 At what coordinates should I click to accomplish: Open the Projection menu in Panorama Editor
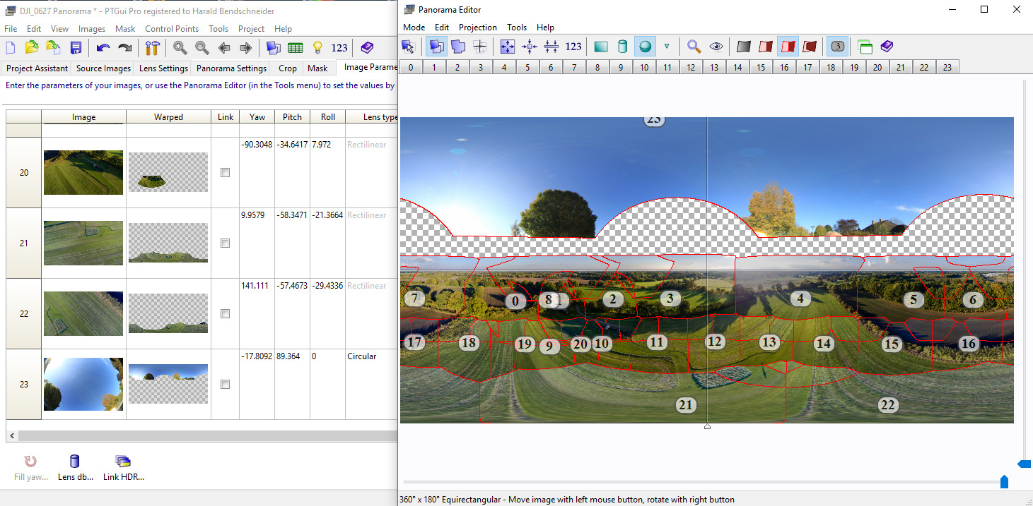pos(477,28)
